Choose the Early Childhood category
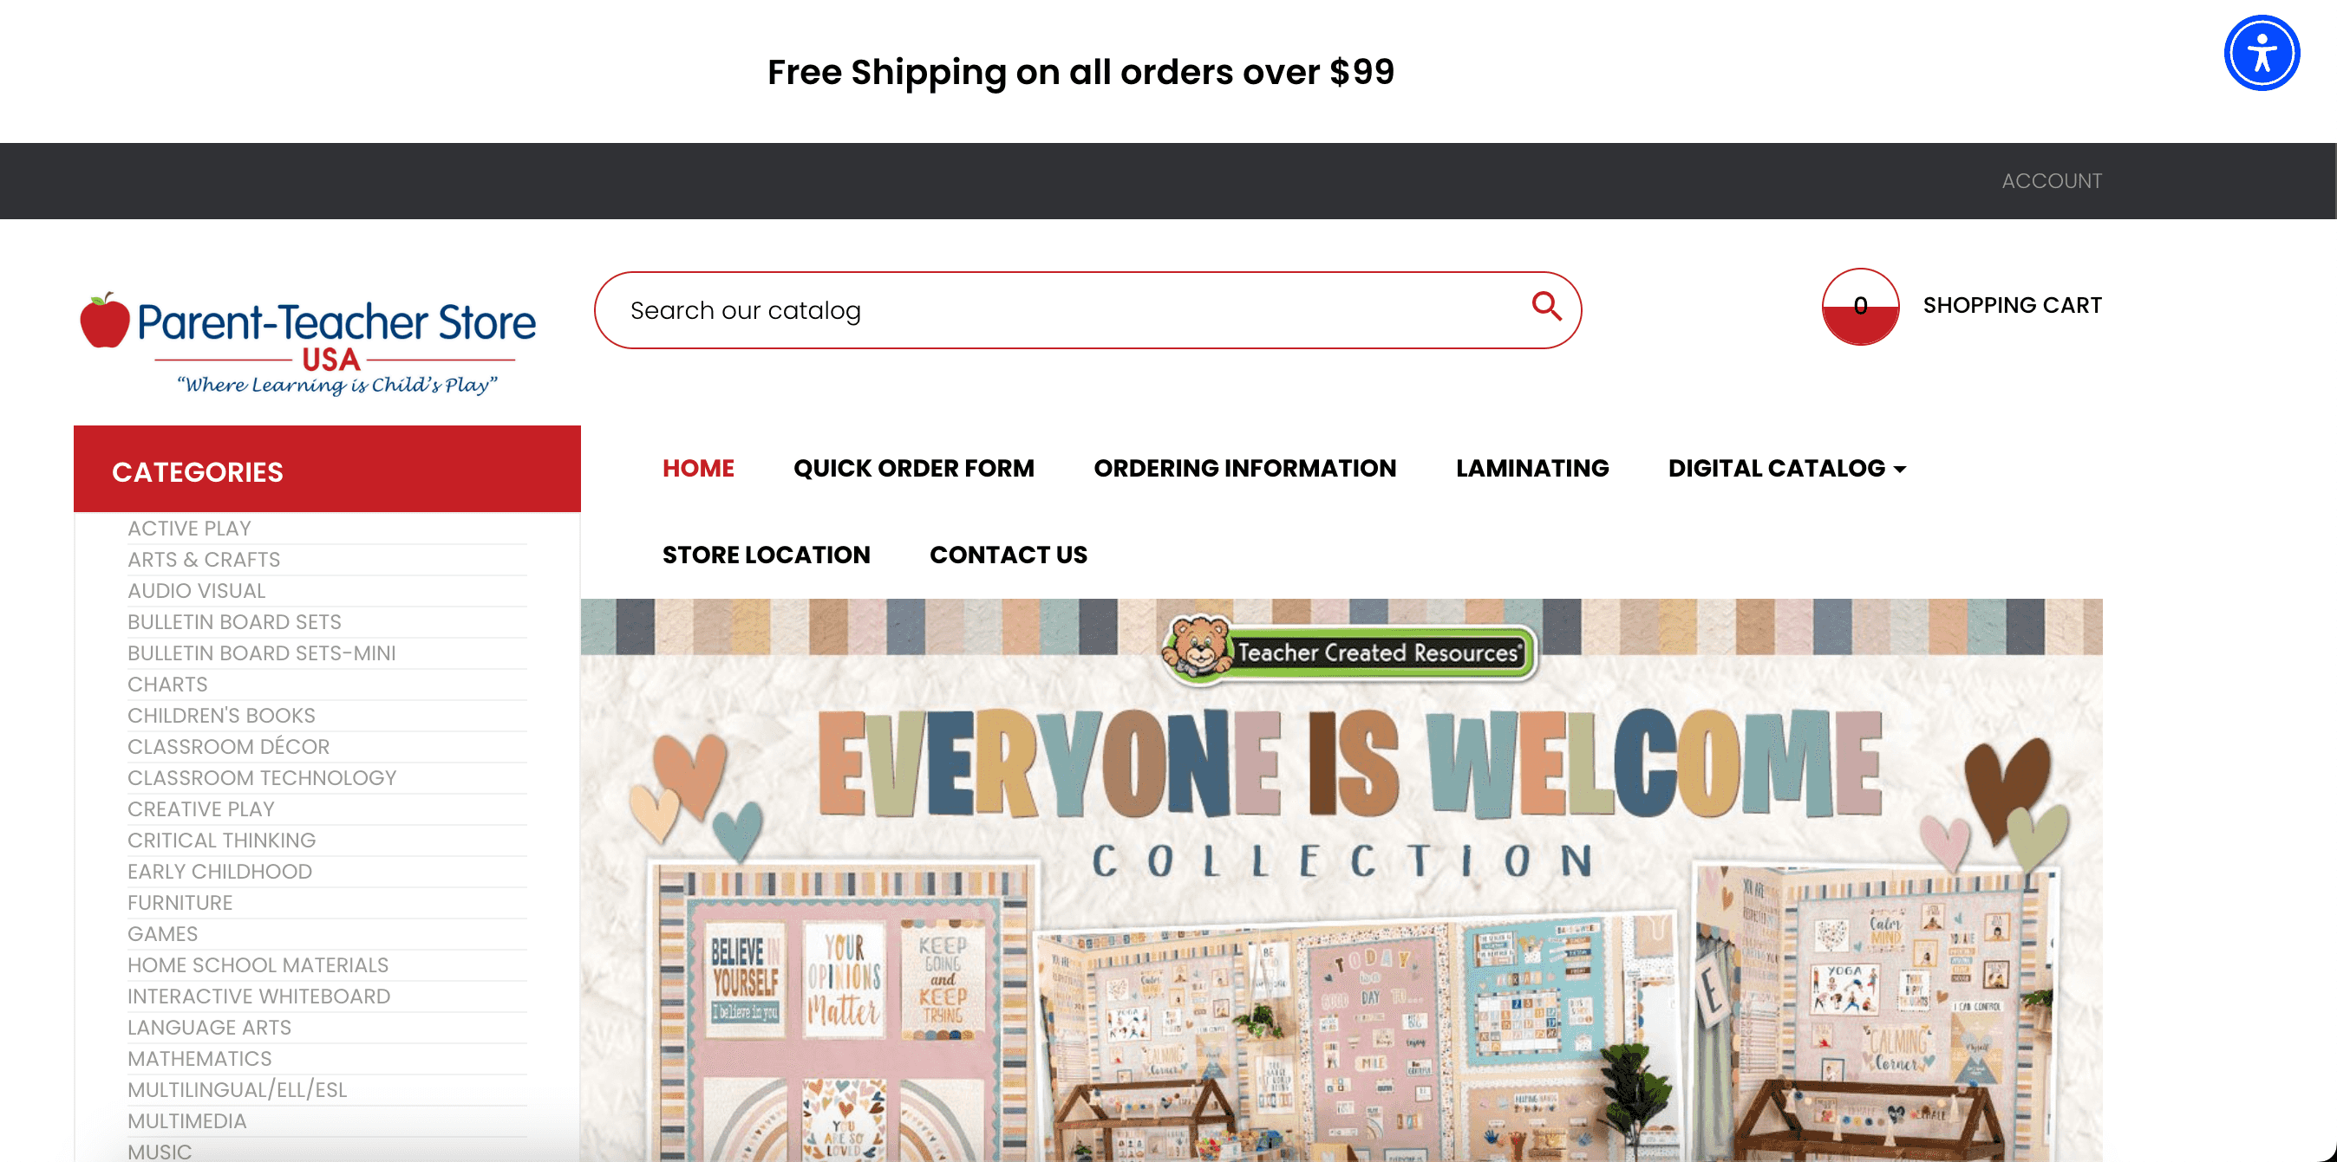 pyautogui.click(x=219, y=872)
